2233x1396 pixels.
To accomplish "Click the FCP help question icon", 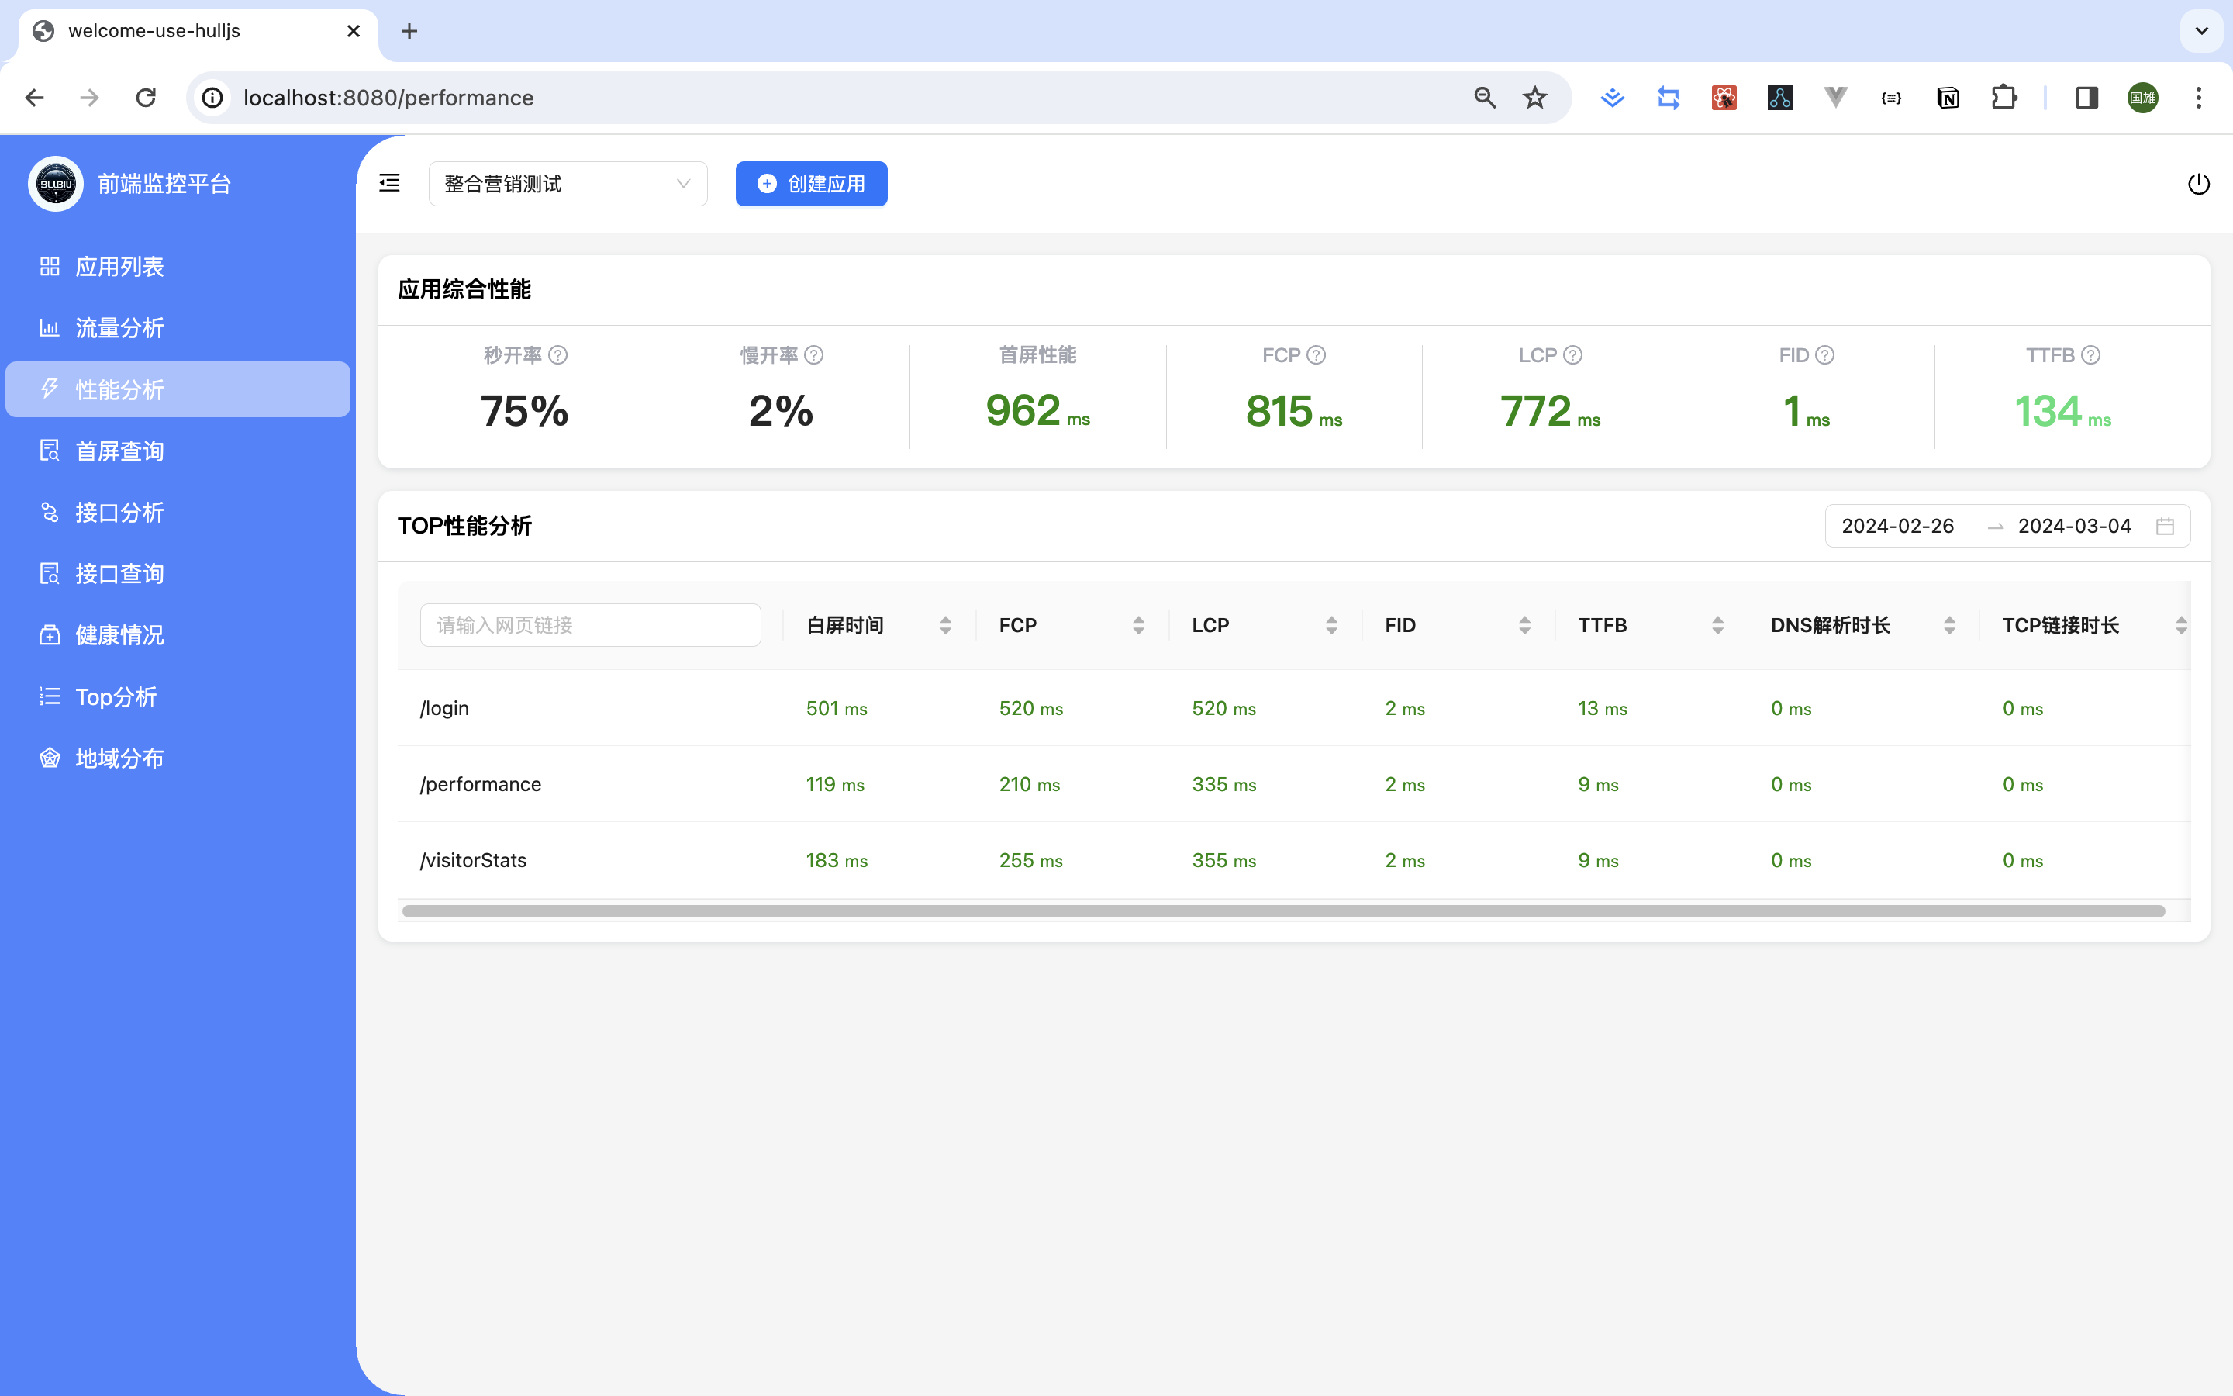I will point(1317,354).
